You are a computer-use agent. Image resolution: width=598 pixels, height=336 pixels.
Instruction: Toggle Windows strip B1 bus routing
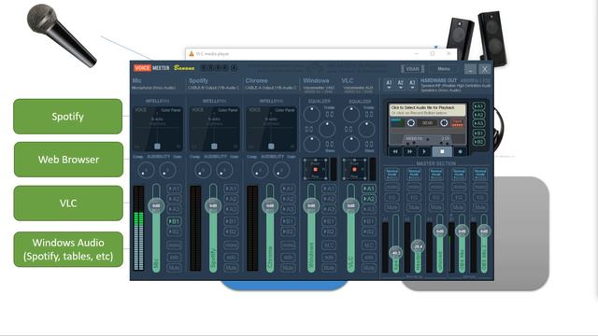329,221
